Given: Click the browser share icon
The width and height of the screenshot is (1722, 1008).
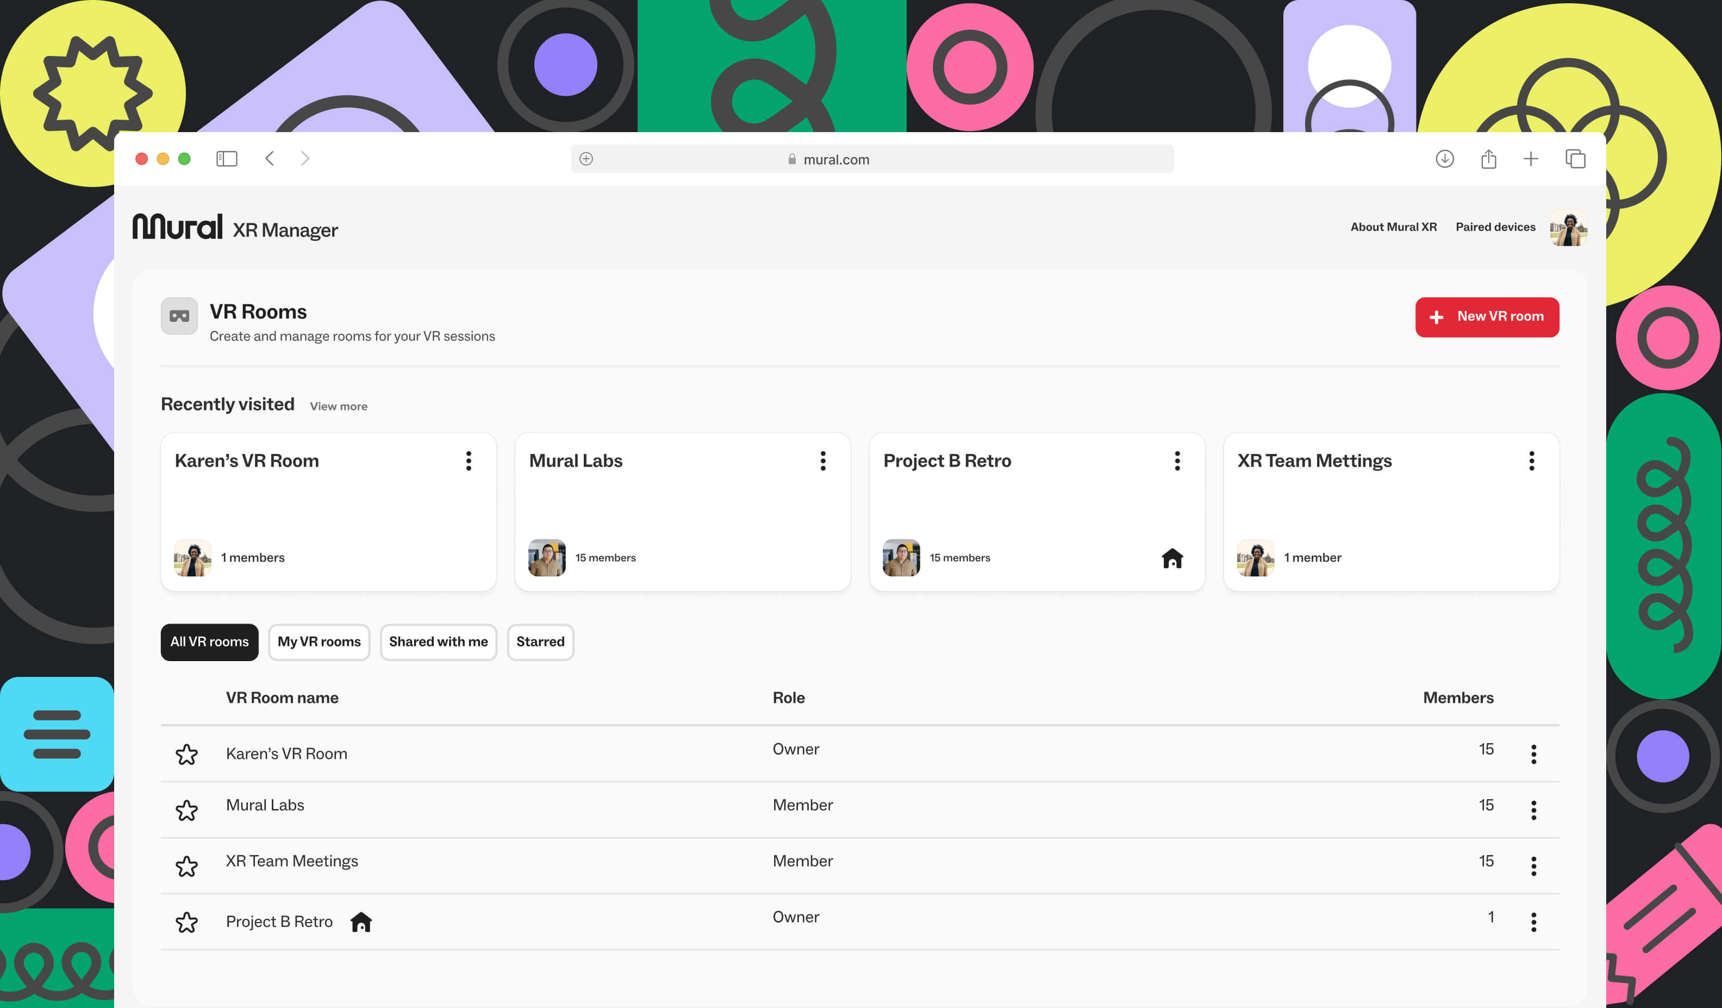Looking at the screenshot, I should click(1489, 159).
